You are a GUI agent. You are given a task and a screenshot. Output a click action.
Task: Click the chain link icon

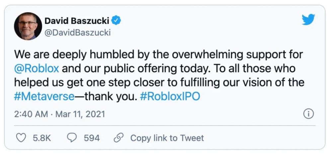[x=119, y=137]
